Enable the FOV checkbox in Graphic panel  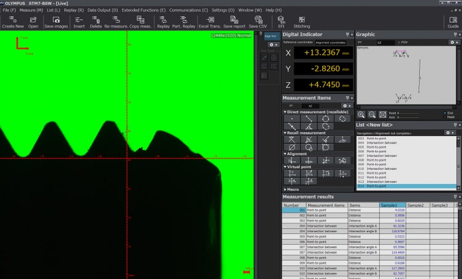(x=399, y=42)
